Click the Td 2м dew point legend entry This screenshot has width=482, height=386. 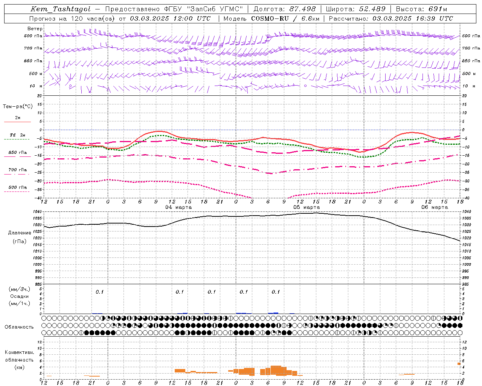click(x=18, y=135)
